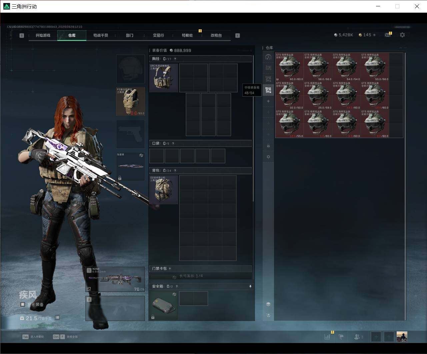Click the empty helmet equipment slot
This screenshot has height=354, width=427.
[131, 69]
